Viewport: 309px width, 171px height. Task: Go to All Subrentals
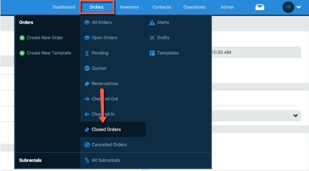point(106,160)
